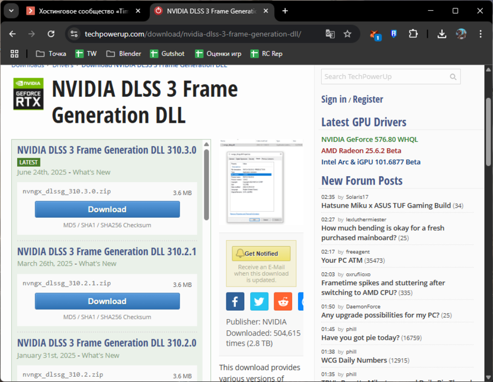Click the page scroll-down arrow

click(488, 377)
